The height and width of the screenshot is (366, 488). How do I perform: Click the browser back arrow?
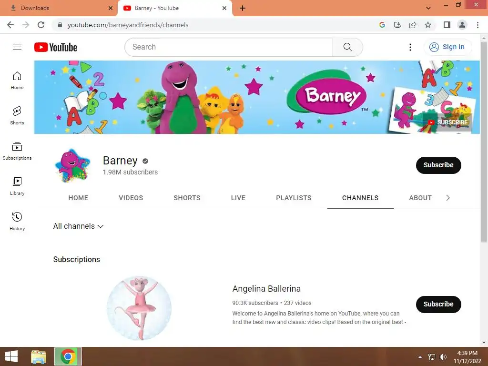[10, 25]
